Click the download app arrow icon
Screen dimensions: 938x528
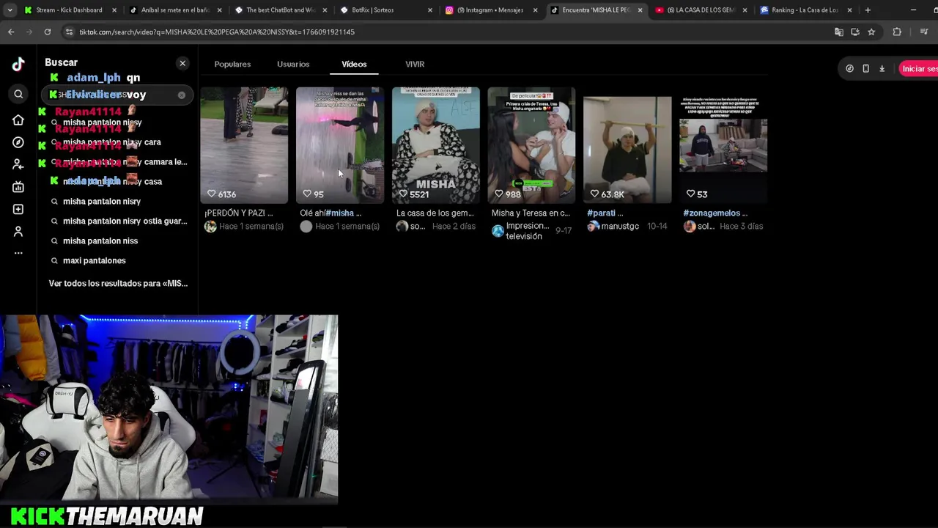(882, 68)
